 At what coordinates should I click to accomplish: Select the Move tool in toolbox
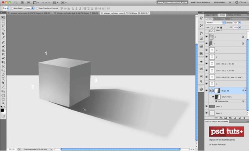[3, 17]
